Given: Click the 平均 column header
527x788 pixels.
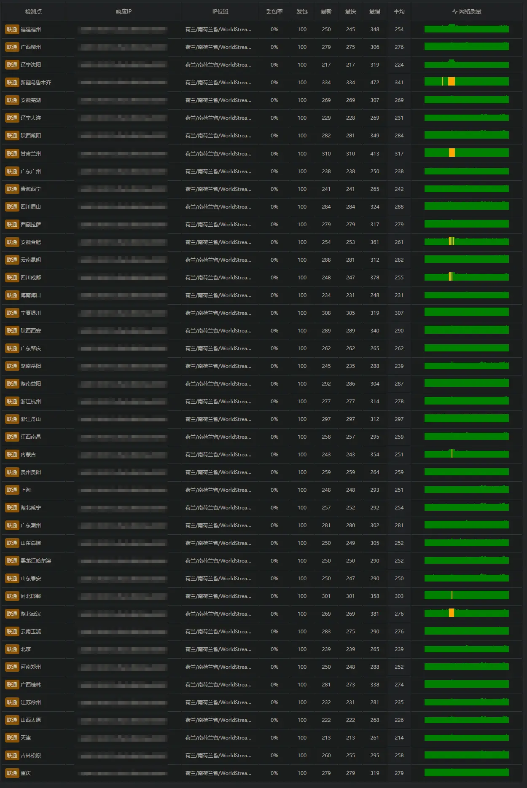Looking at the screenshot, I should 399,11.
